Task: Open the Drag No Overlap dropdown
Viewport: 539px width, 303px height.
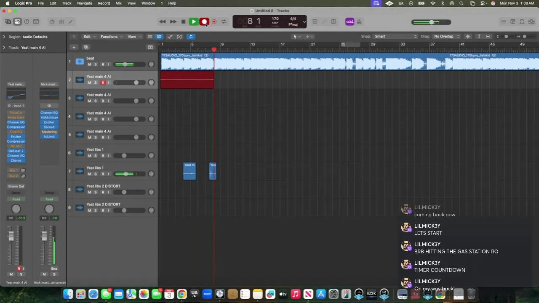Action: [x=446, y=37]
